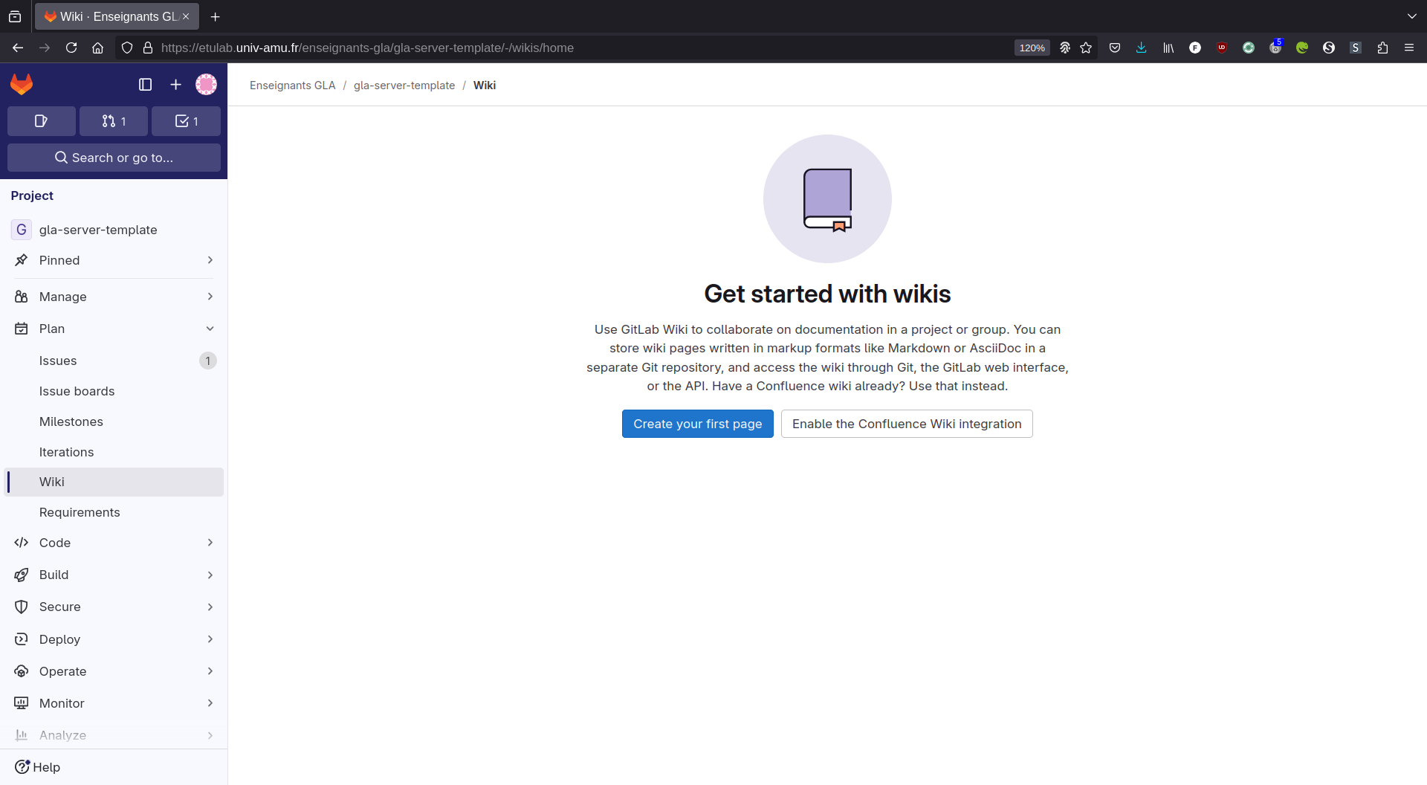Image resolution: width=1427 pixels, height=785 pixels.
Task: Open the Help menu
Action: pos(37,767)
